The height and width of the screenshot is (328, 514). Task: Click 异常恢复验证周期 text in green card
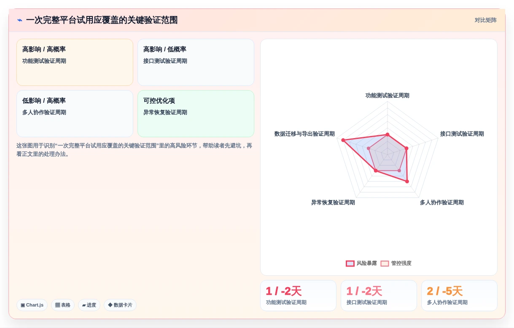[x=165, y=112]
